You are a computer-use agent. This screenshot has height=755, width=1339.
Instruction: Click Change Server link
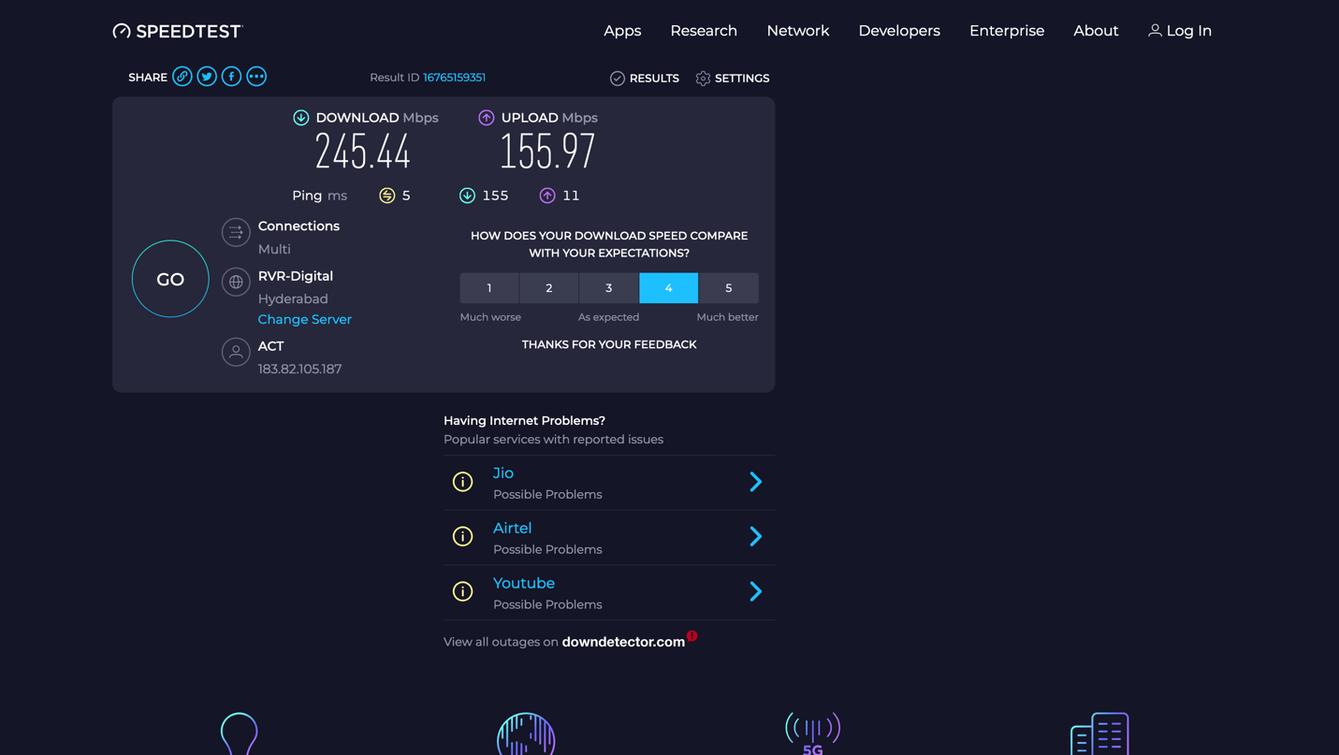305,319
